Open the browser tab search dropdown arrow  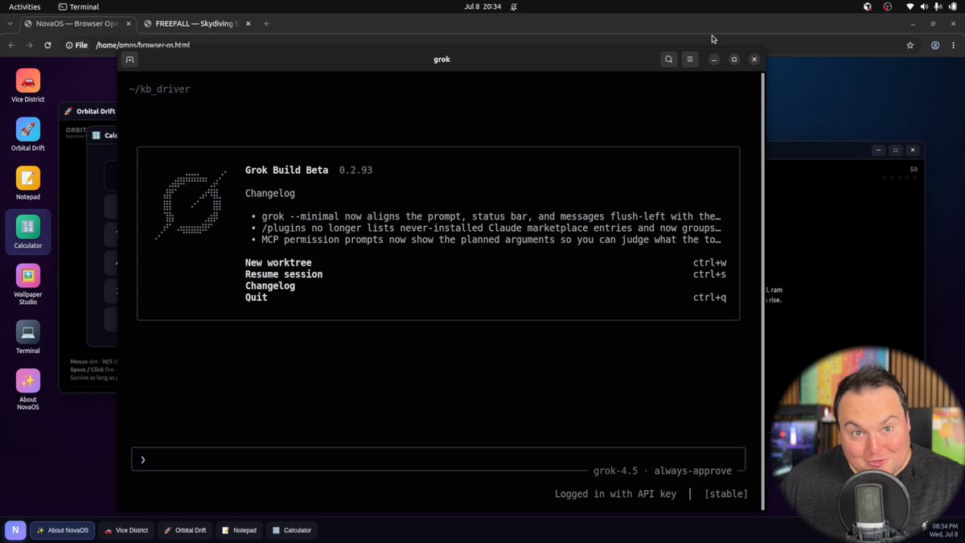(x=10, y=23)
